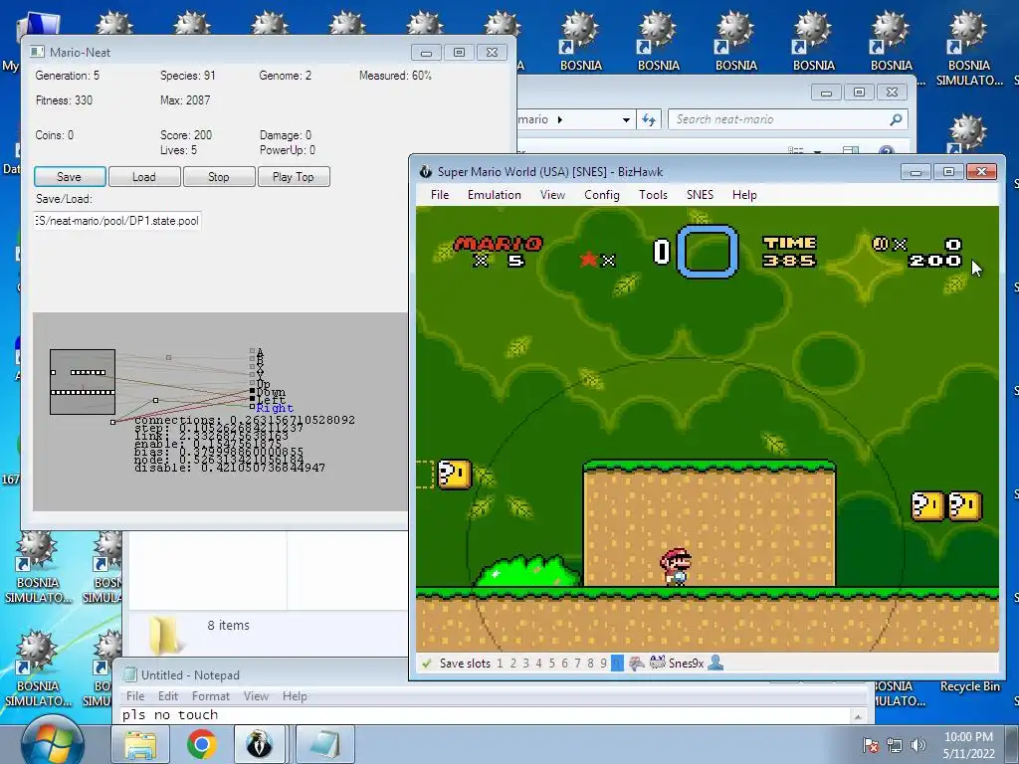
Task: Click the 'Right' output label in the network view
Action: click(275, 408)
